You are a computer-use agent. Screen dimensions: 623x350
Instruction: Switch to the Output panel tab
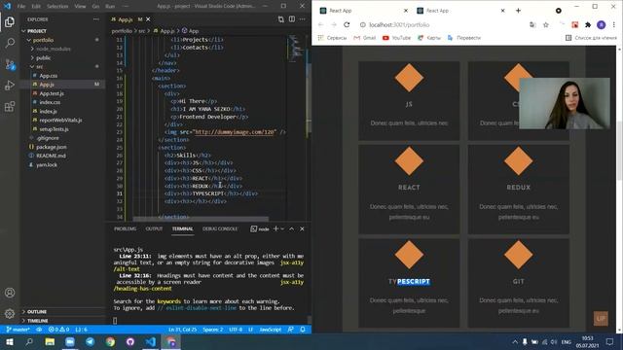[154, 229]
